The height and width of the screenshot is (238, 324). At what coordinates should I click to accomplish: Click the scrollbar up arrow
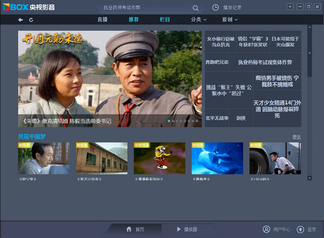pos(309,27)
